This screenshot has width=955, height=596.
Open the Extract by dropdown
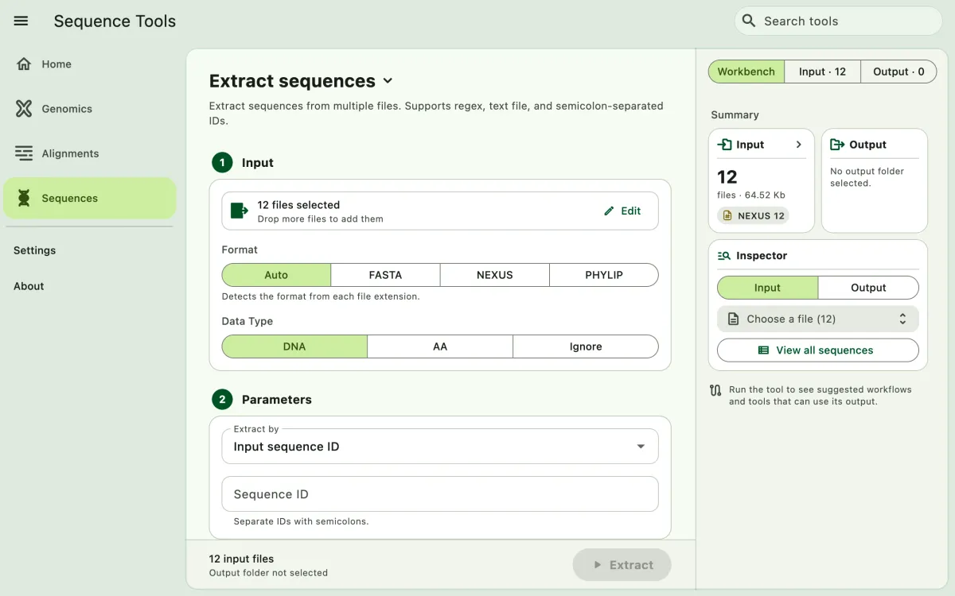point(440,447)
